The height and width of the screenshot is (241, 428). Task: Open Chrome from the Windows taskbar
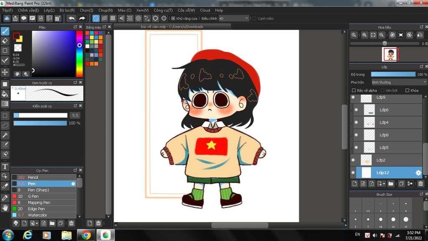click(x=86, y=235)
